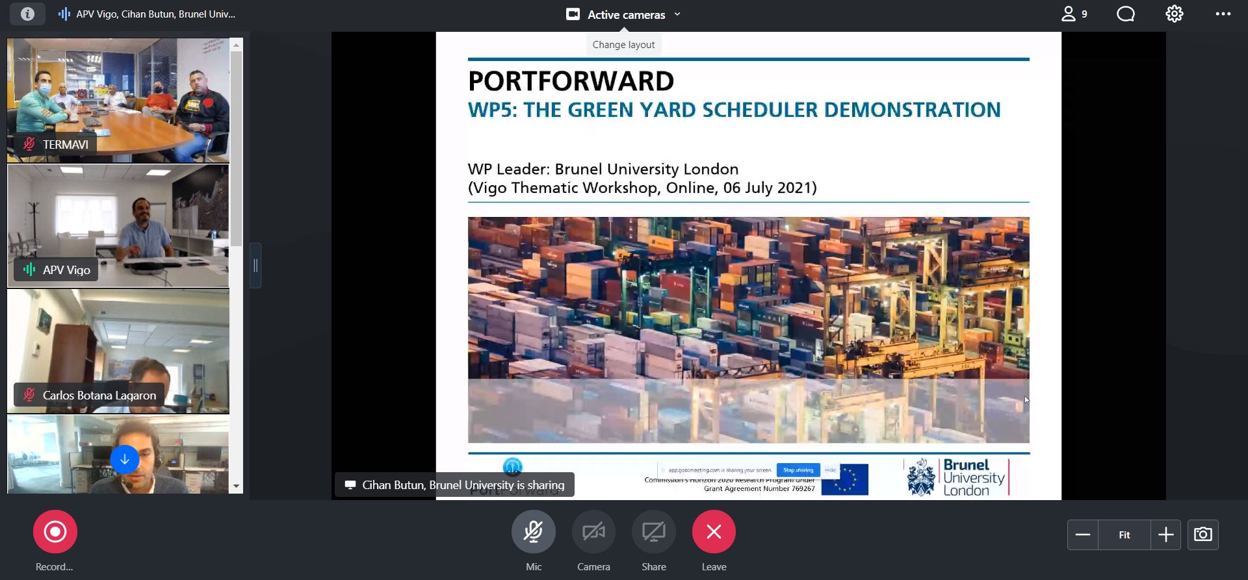Click APV Vigo speaking indicator icon
The height and width of the screenshot is (580, 1248).
pyautogui.click(x=29, y=270)
